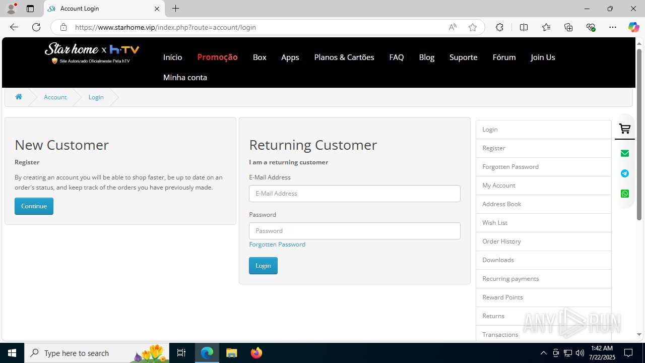Open browser Extensions icon
Screen dimensions: 645x363
[499, 27]
